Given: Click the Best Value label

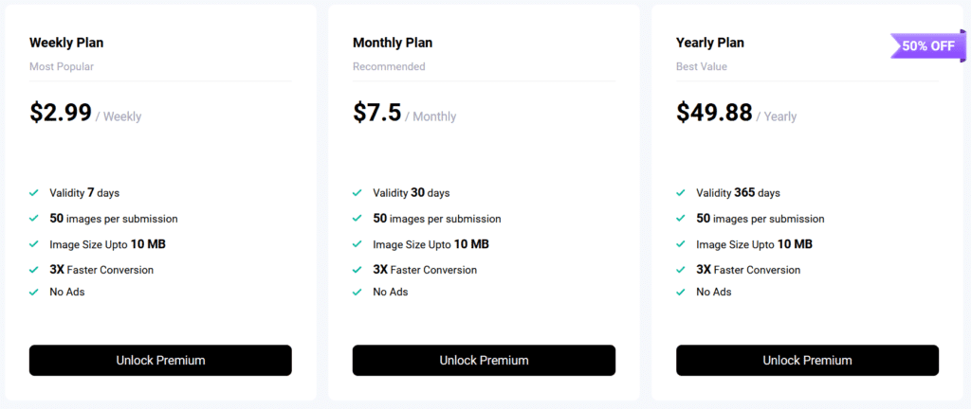Looking at the screenshot, I should point(702,66).
